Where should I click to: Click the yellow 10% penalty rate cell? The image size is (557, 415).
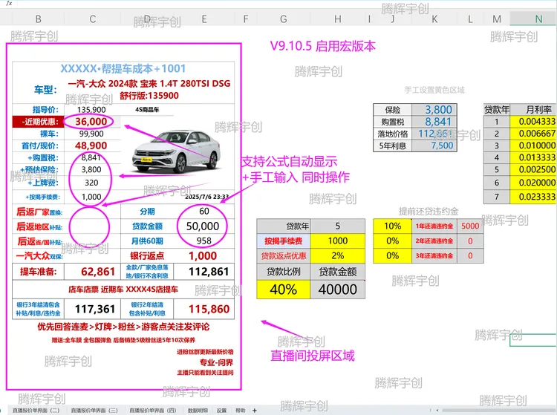392,226
